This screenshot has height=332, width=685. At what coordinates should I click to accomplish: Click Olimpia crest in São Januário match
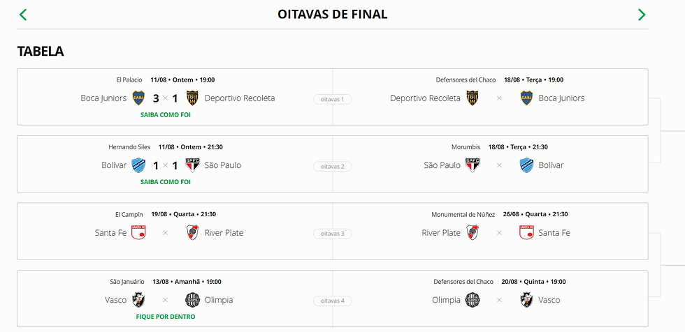(192, 300)
